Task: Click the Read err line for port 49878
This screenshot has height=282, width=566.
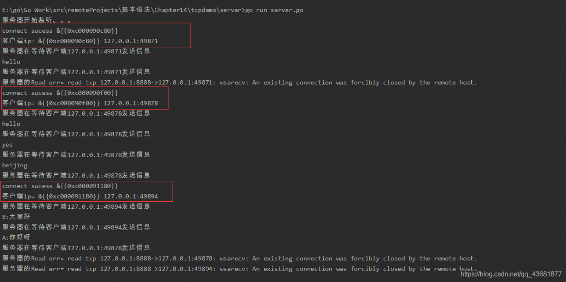Action: [240, 259]
